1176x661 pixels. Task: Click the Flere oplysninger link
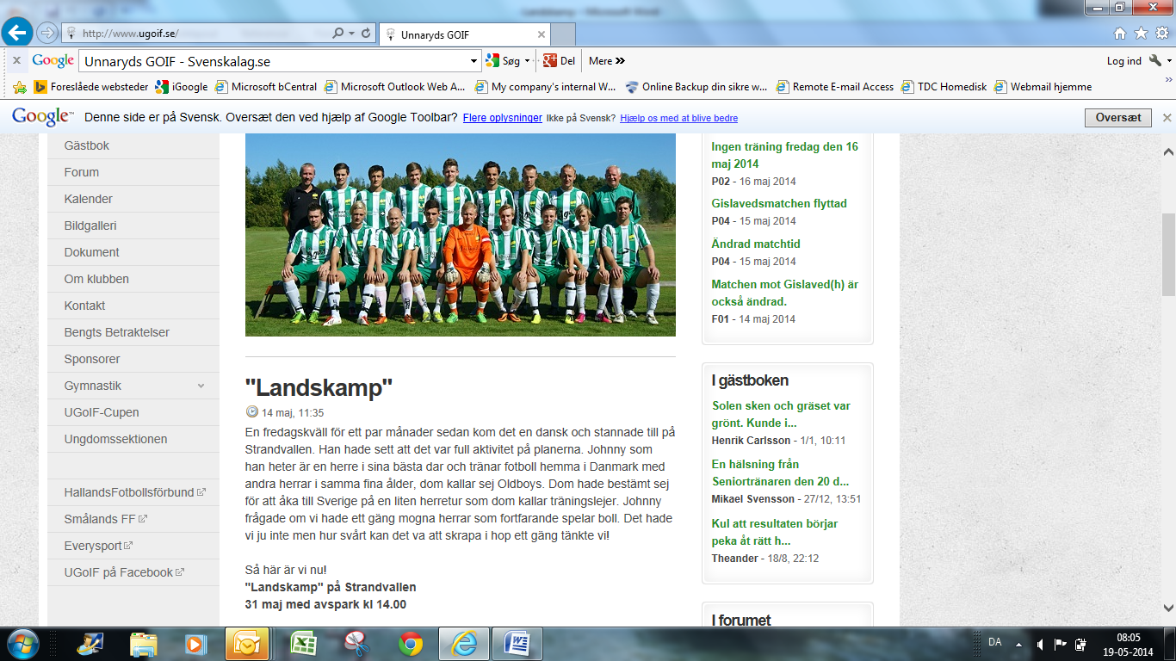tap(502, 118)
